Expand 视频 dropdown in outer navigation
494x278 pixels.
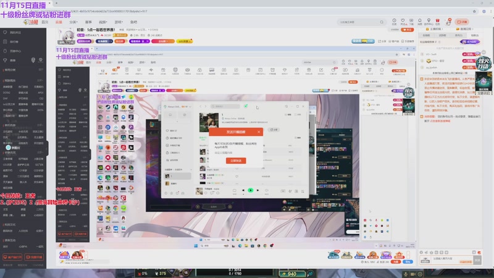pyautogui.click(x=103, y=22)
